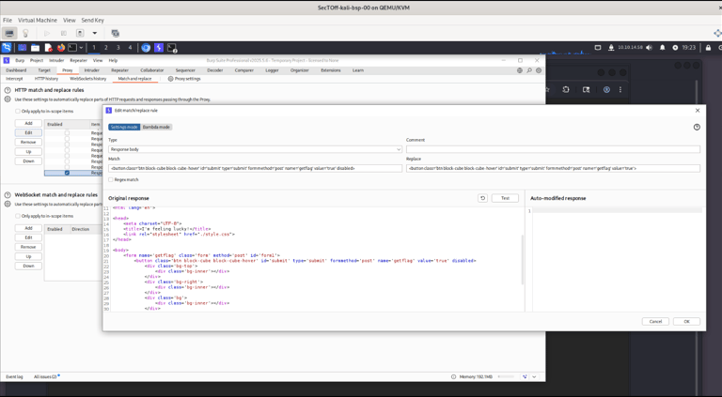Click the help icon in the rule dialog

(x=697, y=127)
